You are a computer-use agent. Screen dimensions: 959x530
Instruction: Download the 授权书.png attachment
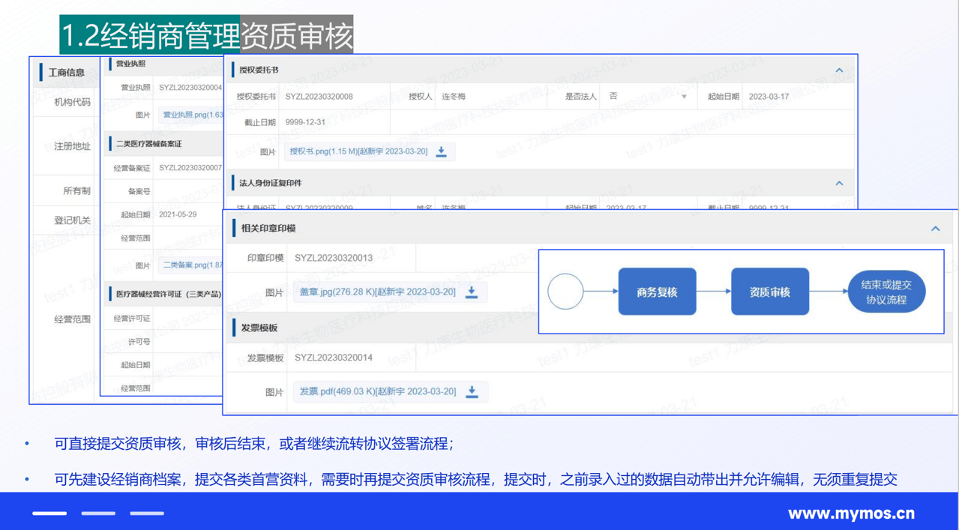[x=442, y=152]
